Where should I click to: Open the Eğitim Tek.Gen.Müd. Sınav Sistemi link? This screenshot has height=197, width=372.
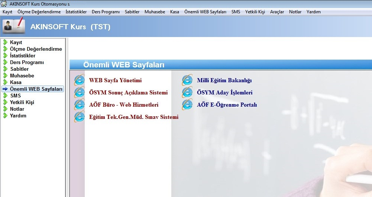click(x=134, y=117)
